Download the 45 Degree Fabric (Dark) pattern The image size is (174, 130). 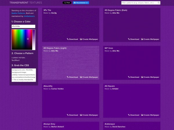coord(133,39)
